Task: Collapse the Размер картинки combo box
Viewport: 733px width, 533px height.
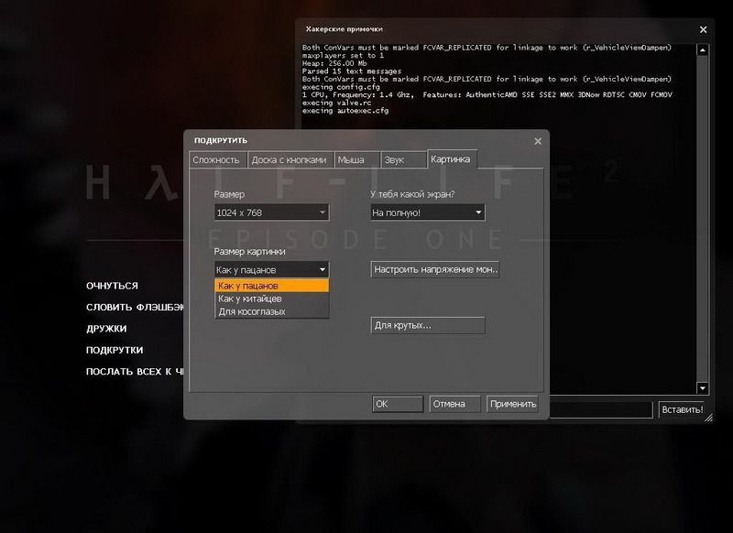Action: click(x=271, y=269)
